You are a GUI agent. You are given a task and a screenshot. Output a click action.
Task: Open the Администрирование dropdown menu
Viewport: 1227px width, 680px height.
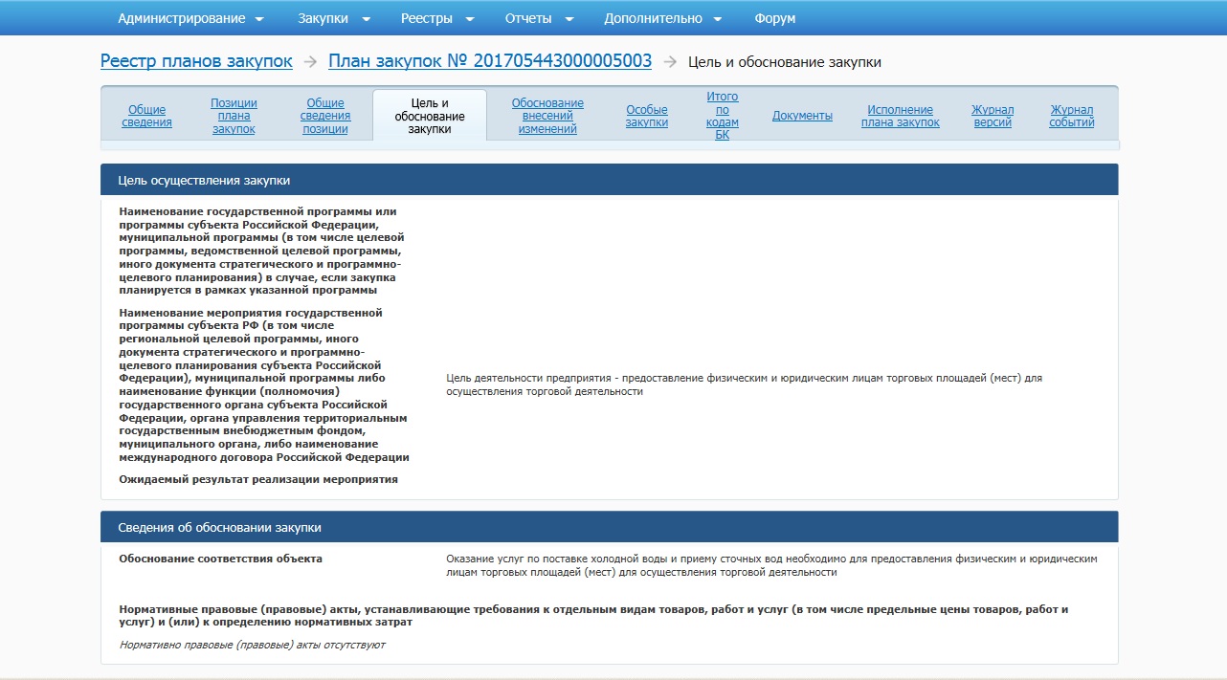pos(190,18)
